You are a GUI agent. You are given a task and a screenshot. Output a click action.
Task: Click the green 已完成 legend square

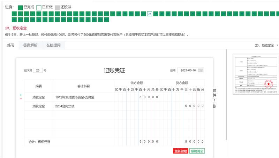pos(20,7)
